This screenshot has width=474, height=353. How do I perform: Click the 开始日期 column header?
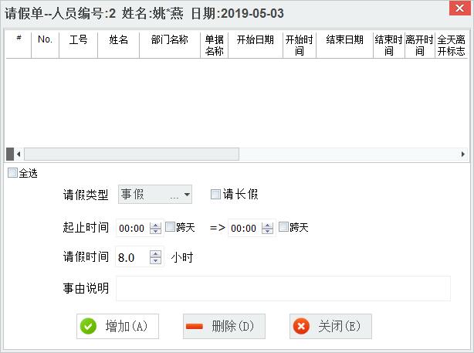tap(256, 45)
